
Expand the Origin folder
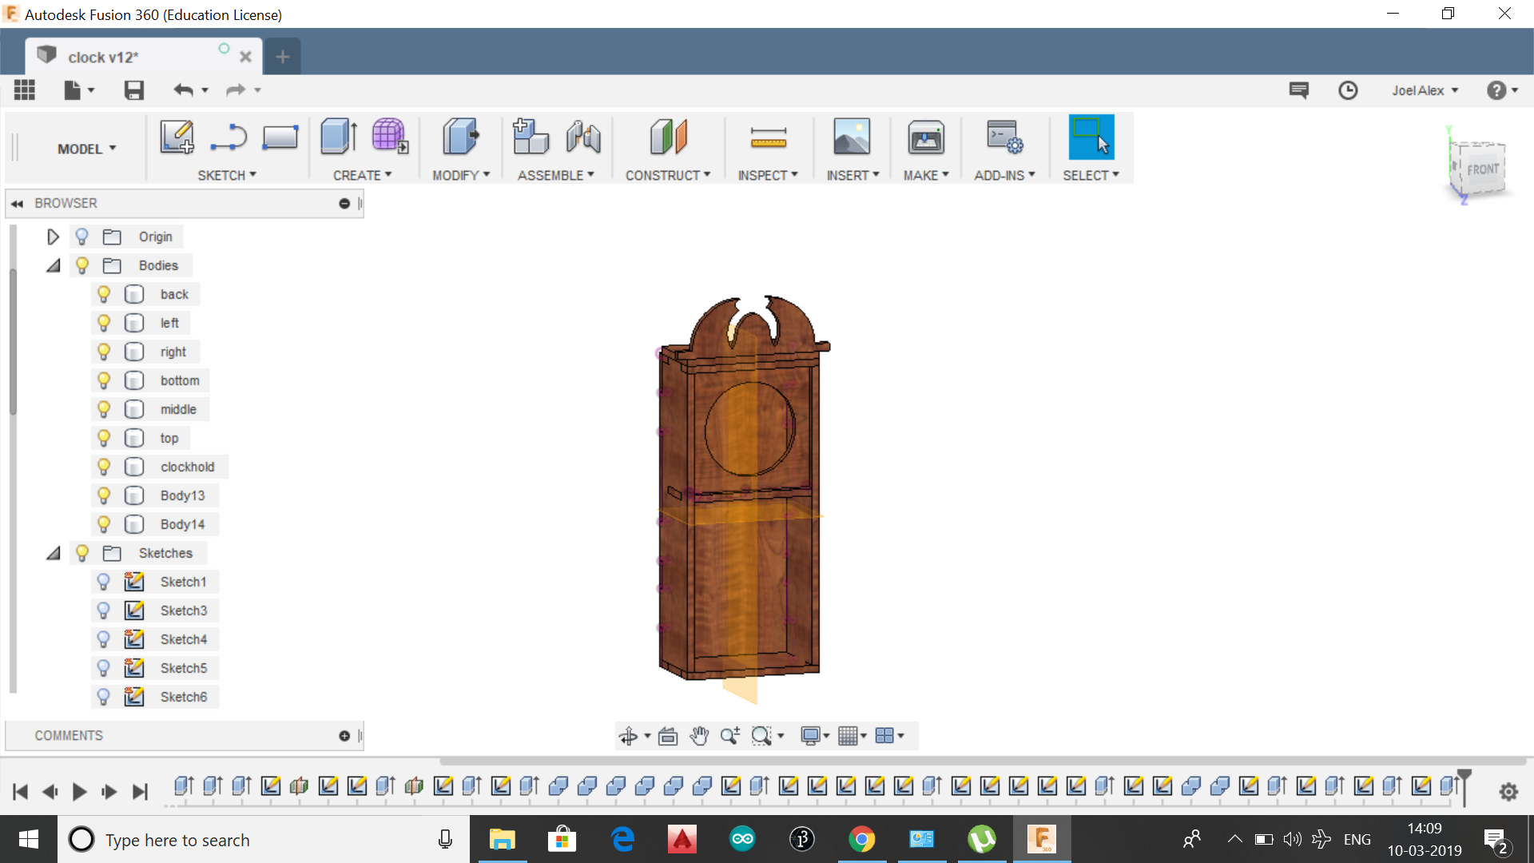[53, 237]
